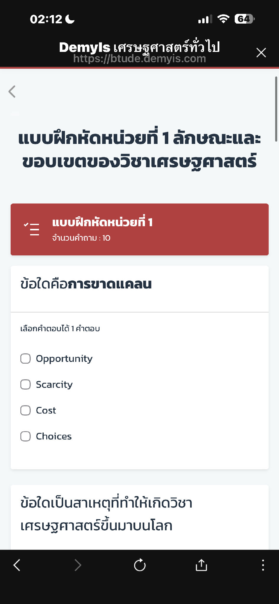Tap the back chevron at page top
This screenshot has width=279, height=604.
(x=12, y=92)
